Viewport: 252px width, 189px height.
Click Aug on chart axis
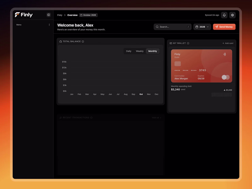click(125, 94)
